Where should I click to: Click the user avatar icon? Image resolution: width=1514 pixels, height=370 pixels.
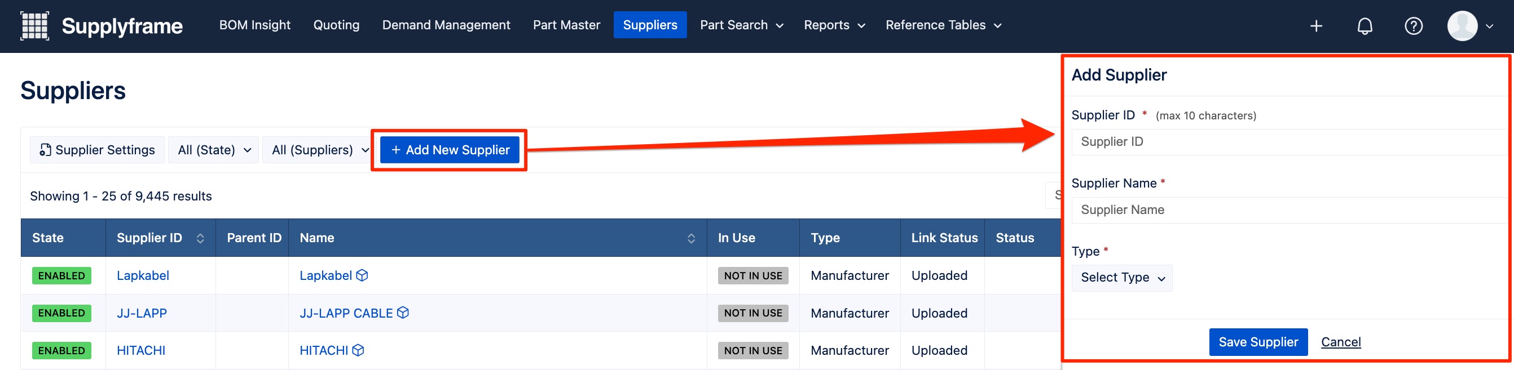(x=1462, y=26)
